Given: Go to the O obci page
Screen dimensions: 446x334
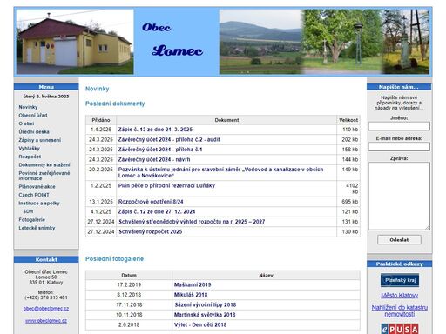Looking at the screenshot, I should 26,124.
